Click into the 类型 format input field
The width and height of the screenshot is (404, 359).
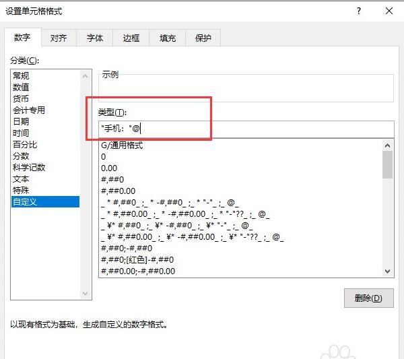point(246,129)
